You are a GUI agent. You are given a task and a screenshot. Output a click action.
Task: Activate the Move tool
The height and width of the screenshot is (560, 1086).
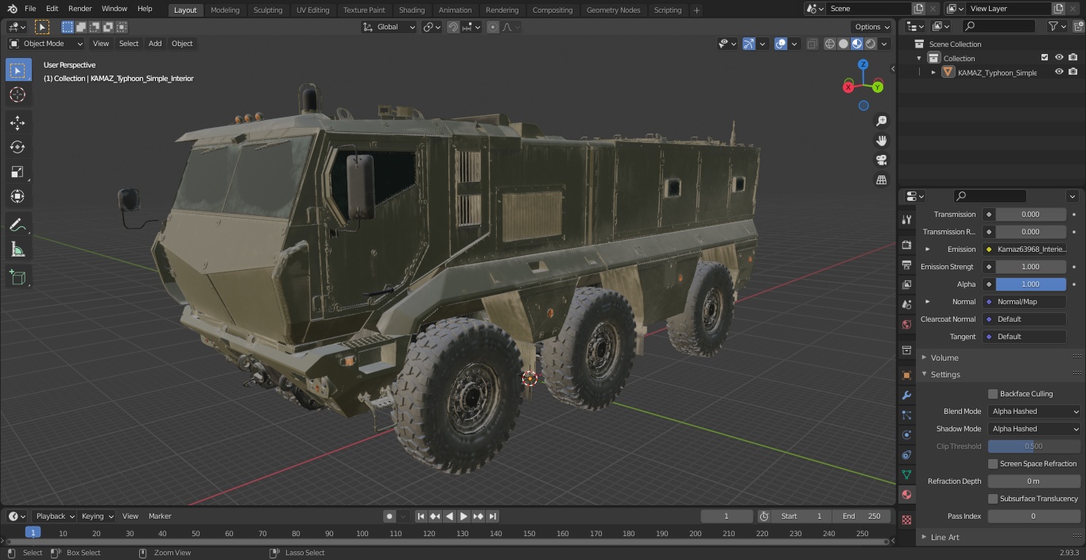click(x=17, y=122)
